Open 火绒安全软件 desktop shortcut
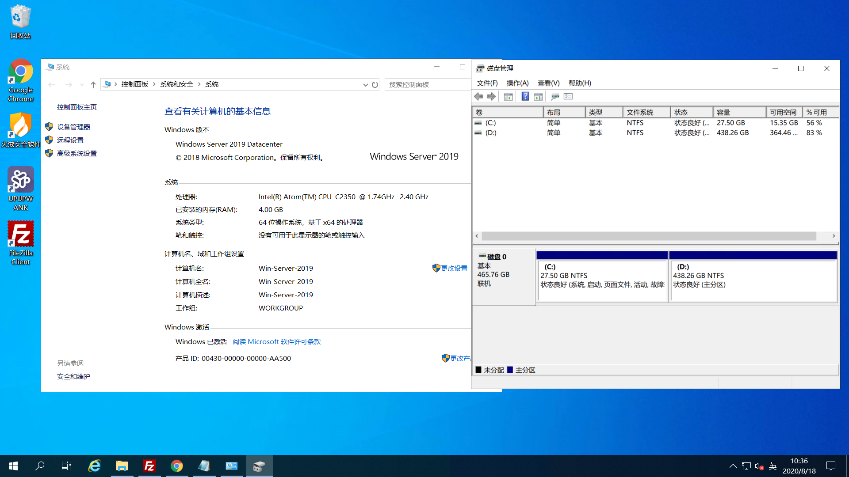849x477 pixels. 20,130
